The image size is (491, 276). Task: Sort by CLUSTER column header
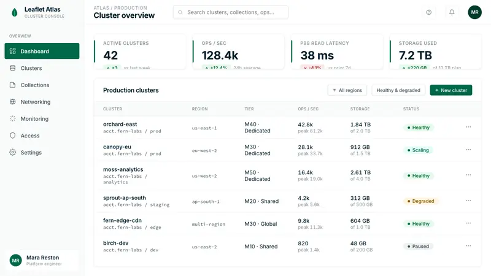[x=112, y=109]
